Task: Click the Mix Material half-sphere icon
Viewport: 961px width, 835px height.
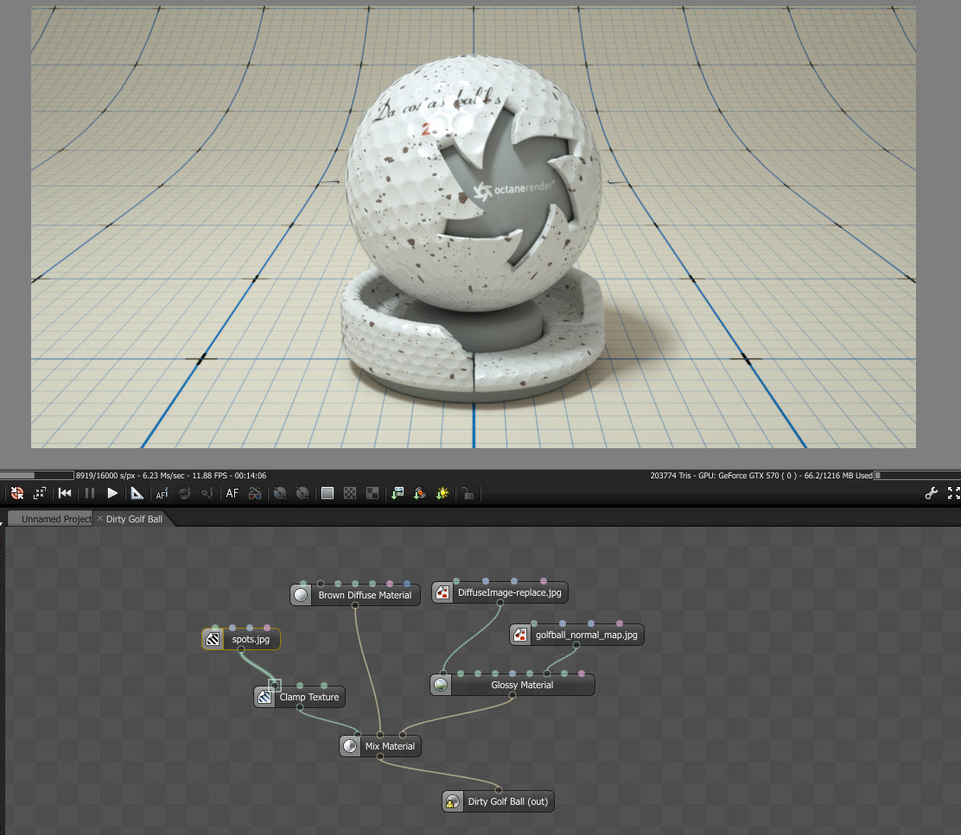Action: point(350,746)
